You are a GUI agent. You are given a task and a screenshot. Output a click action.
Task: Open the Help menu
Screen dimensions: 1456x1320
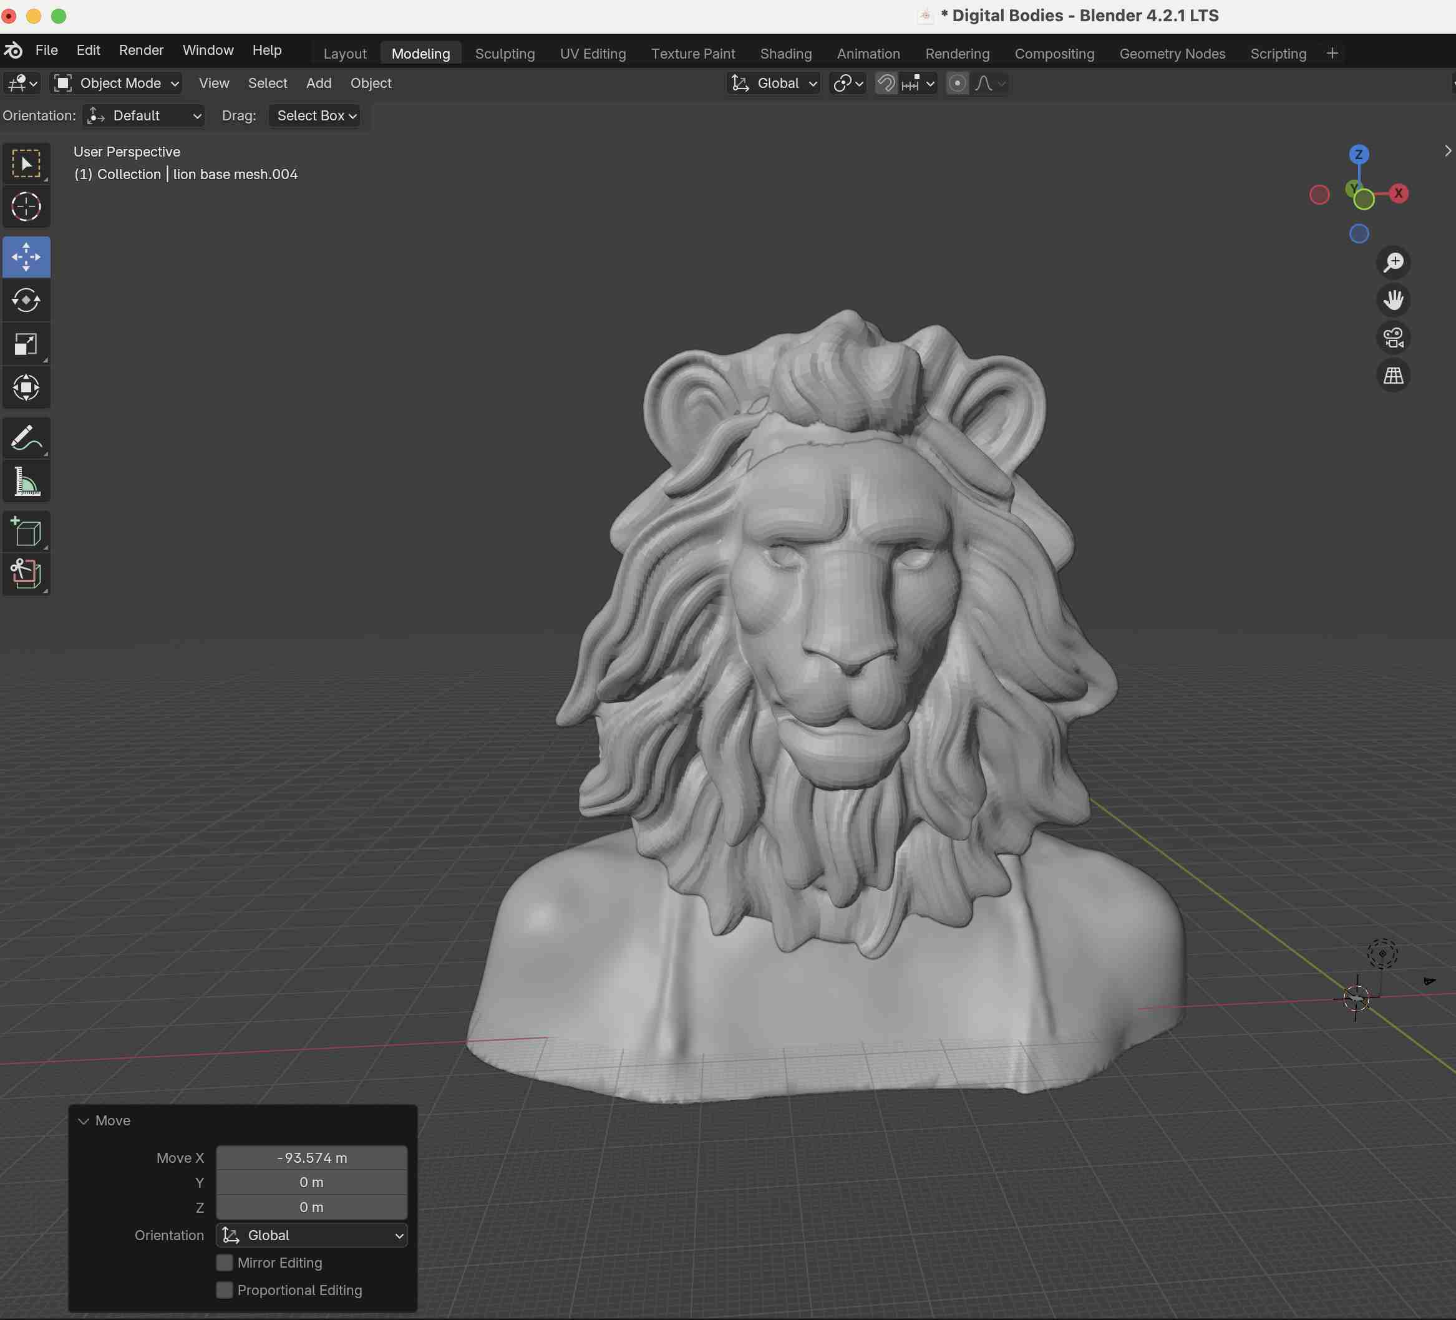coord(266,50)
